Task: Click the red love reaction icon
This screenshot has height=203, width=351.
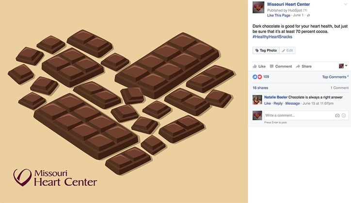Action: tap(259, 77)
